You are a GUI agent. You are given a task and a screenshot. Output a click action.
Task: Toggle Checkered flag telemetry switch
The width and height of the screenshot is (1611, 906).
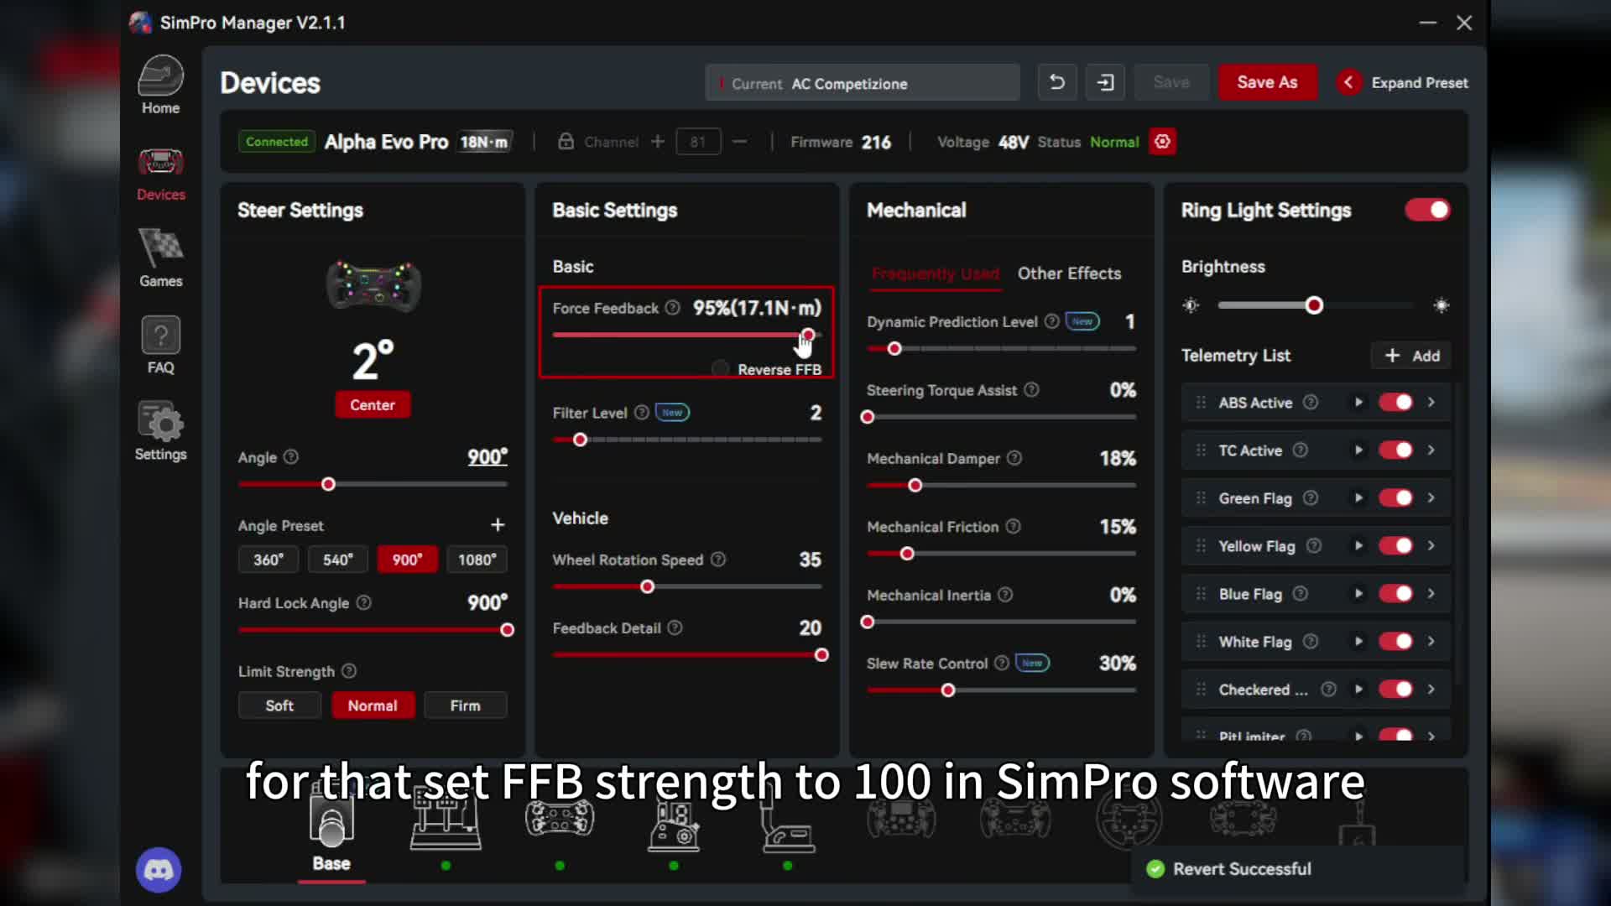[1395, 690]
